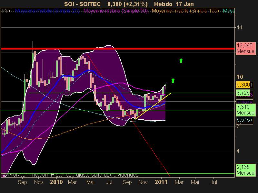Click the 6 price axis label
Viewport: 258px width, 193px height.
tap(238, 126)
